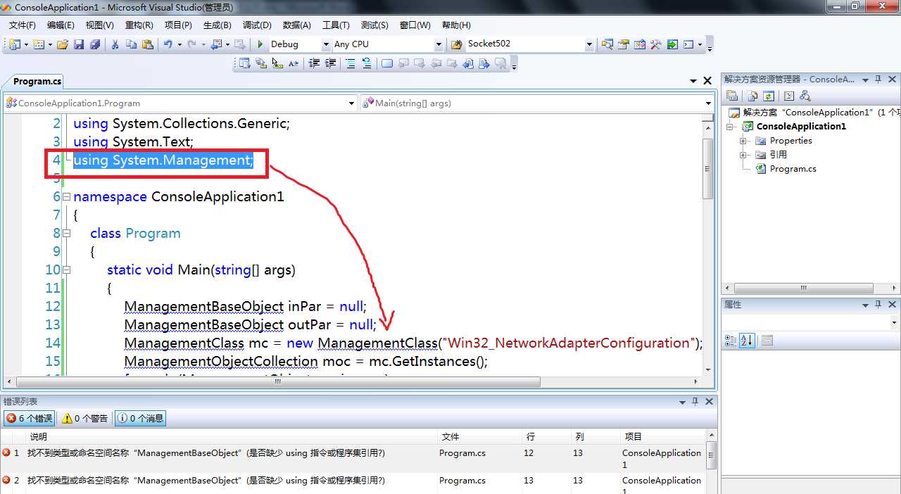Screen dimensions: 901x494
Task: Toggle bookmark on current line icon
Action: coord(387,63)
